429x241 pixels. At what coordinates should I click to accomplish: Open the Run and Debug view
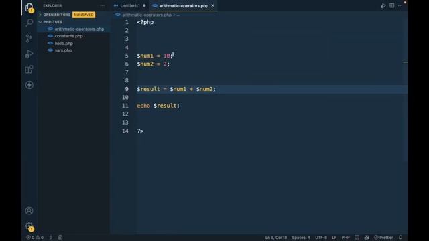(x=29, y=54)
